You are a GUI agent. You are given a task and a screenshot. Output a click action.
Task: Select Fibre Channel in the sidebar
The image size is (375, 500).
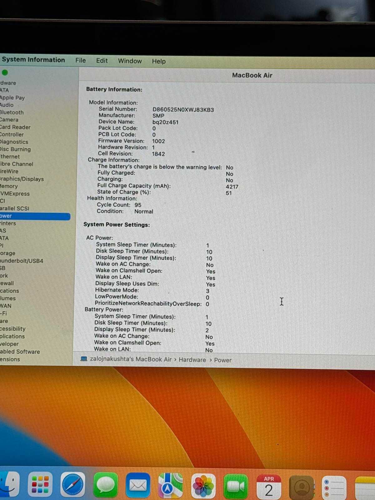coord(17,164)
